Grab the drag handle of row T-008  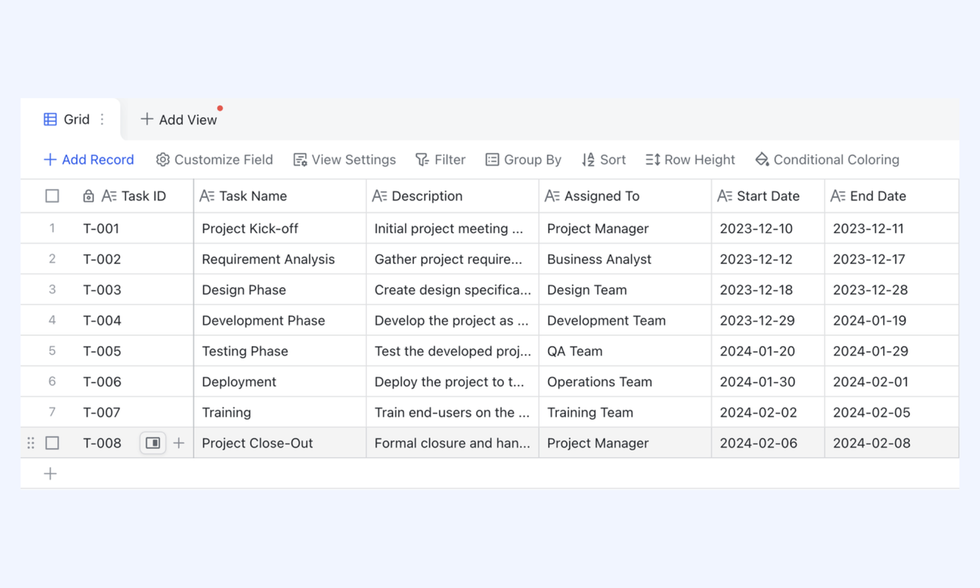[x=31, y=443]
